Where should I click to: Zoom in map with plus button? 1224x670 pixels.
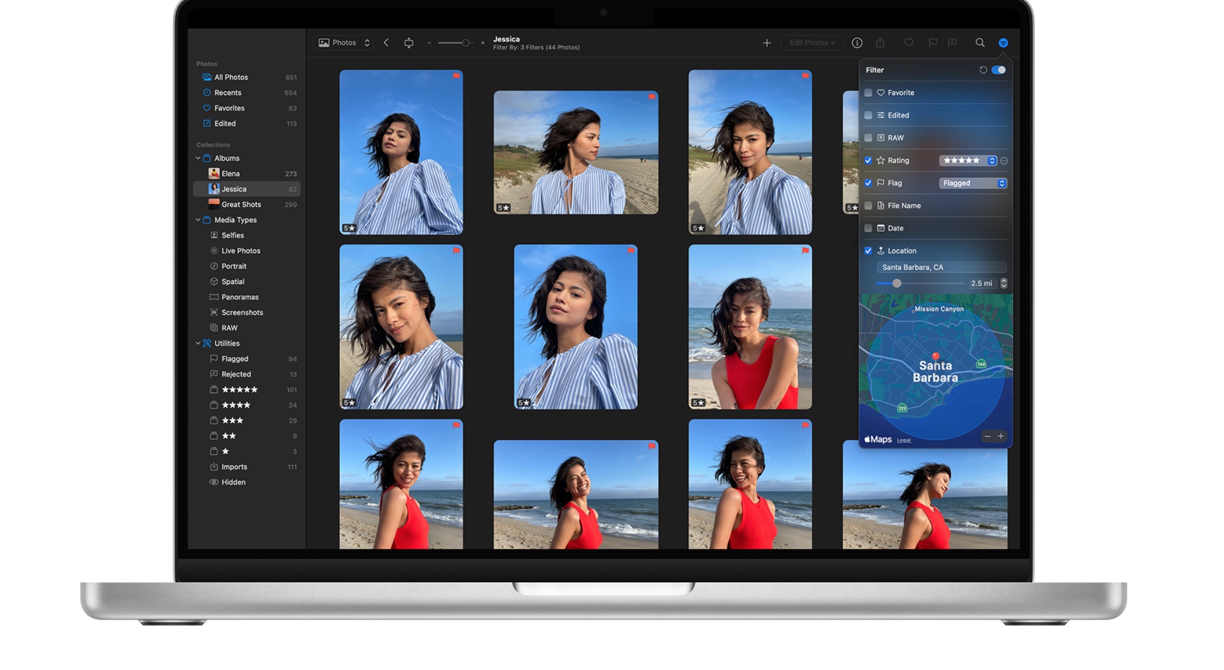point(1001,436)
